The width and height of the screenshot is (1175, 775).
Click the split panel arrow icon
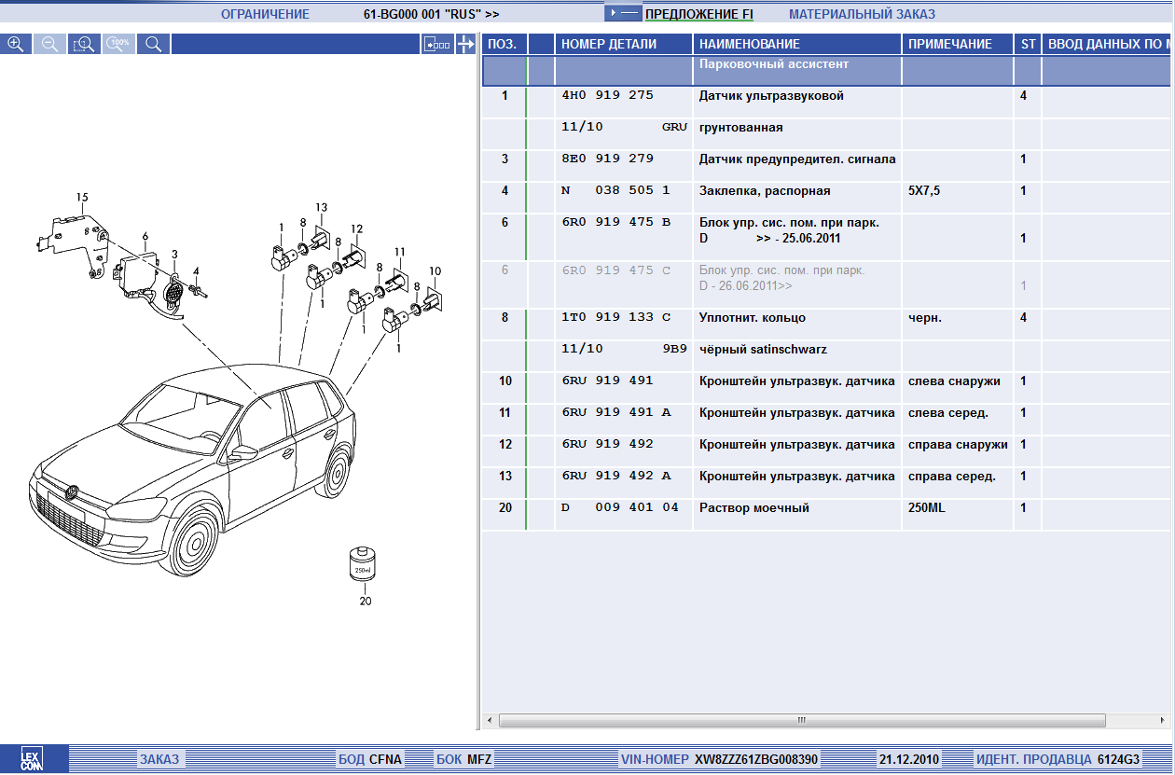[465, 44]
